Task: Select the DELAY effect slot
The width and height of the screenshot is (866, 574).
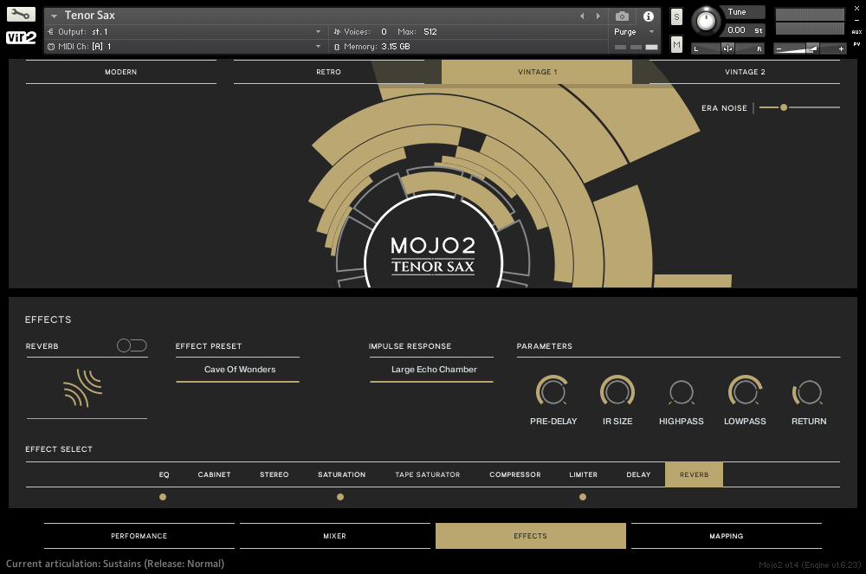Action: pyautogui.click(x=638, y=474)
